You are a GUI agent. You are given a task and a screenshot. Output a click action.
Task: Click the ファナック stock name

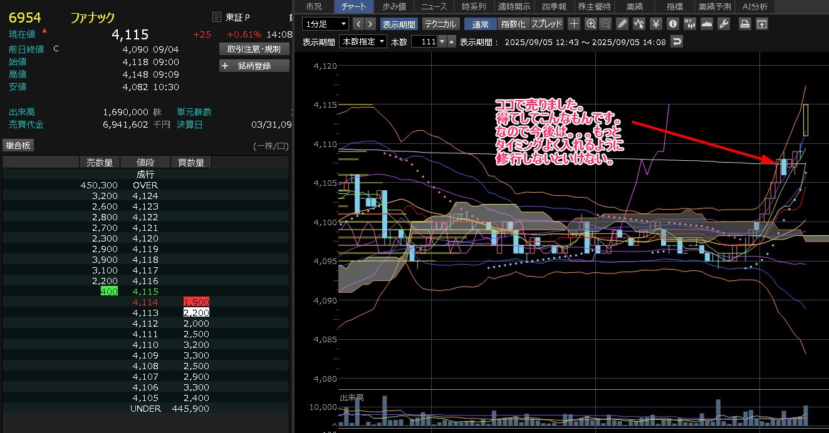tap(93, 18)
